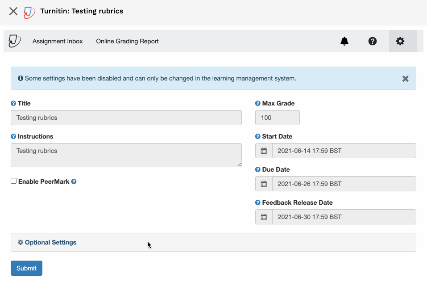The height and width of the screenshot is (308, 427).
Task: Dismiss the disabled-settings info banner
Action: (x=405, y=79)
